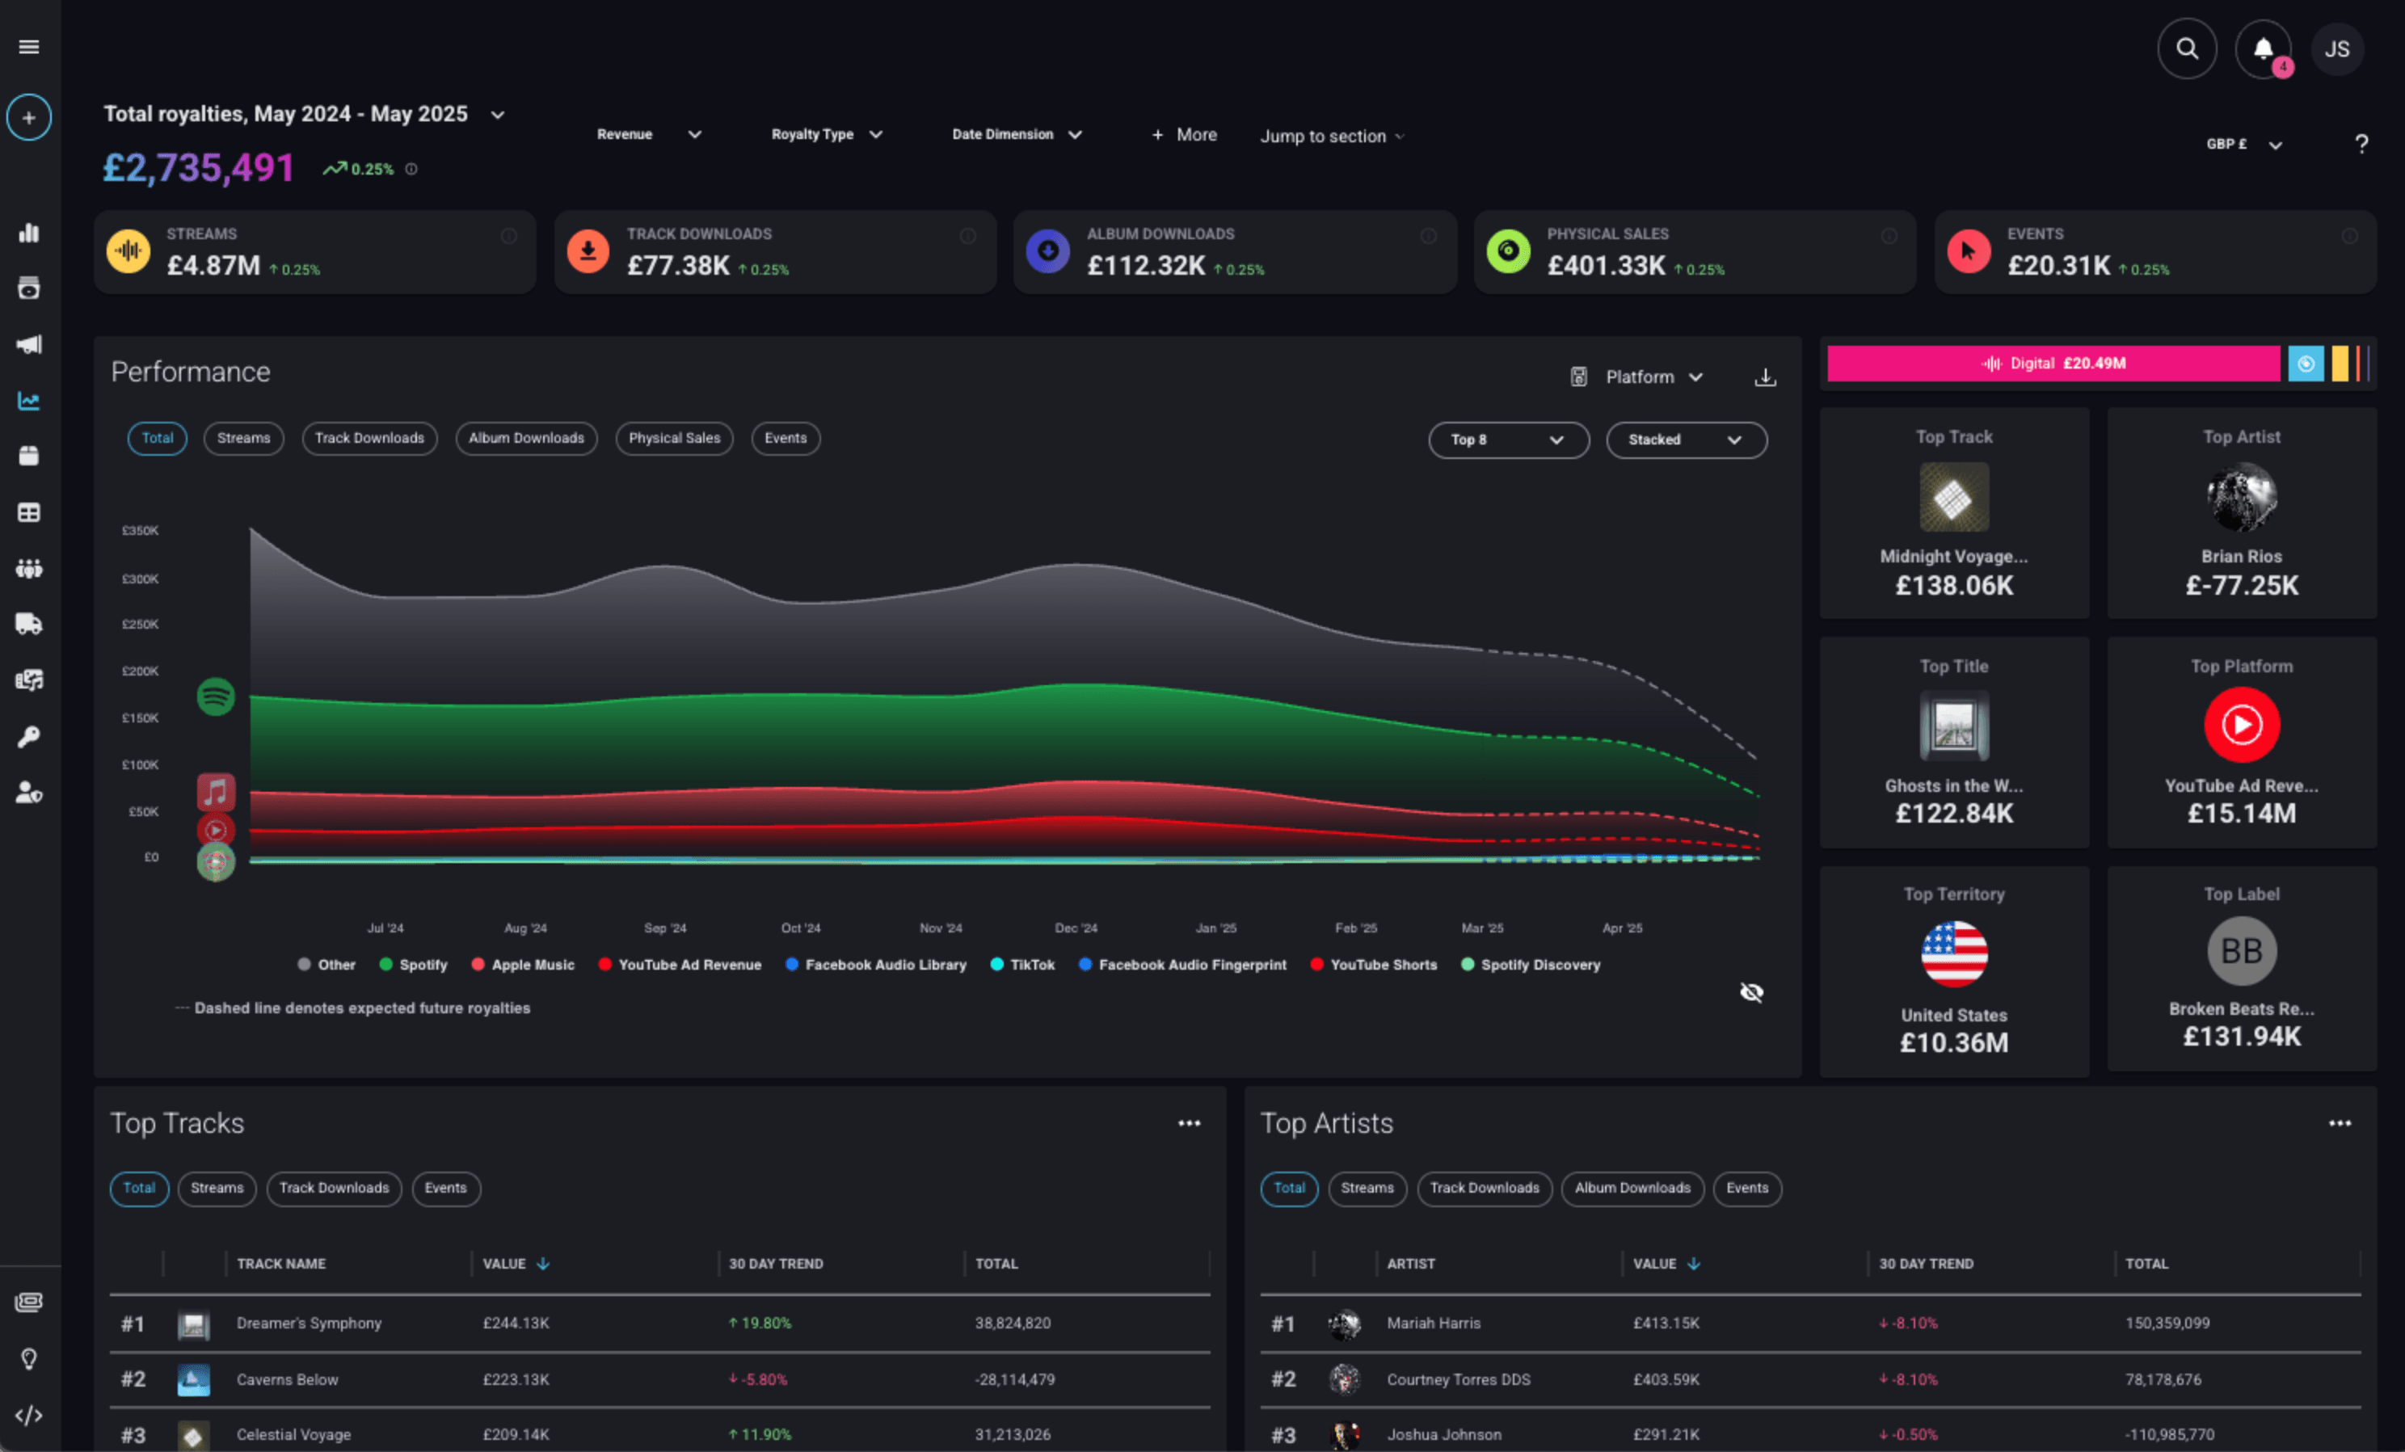The height and width of the screenshot is (1452, 2405).
Task: Change the GBP £ currency dropdown
Action: [x=2244, y=145]
